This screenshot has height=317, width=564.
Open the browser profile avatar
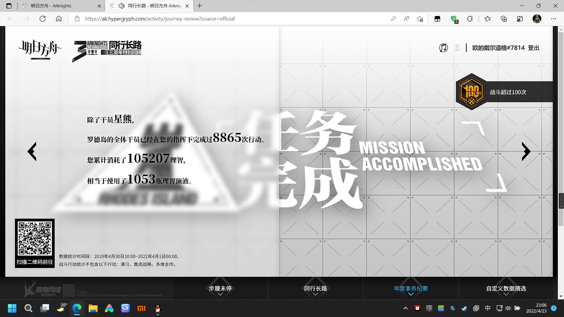click(x=537, y=19)
